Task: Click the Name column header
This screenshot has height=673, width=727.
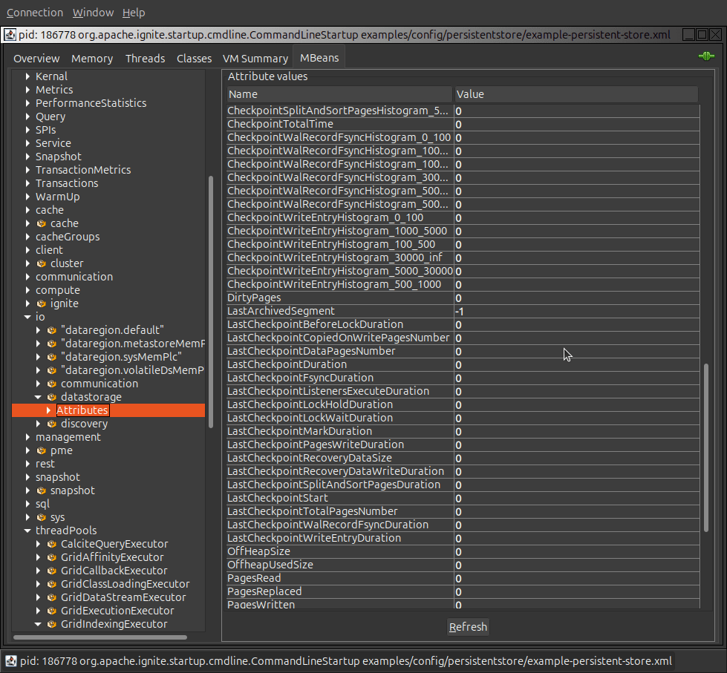Action: click(x=339, y=94)
